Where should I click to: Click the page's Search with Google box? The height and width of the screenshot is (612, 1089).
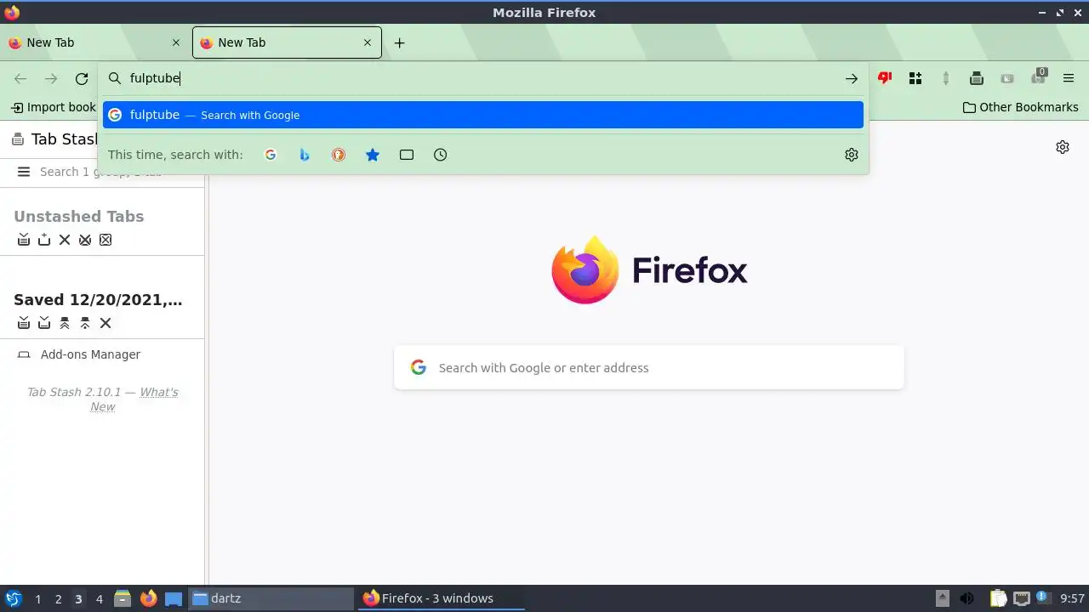pyautogui.click(x=648, y=367)
